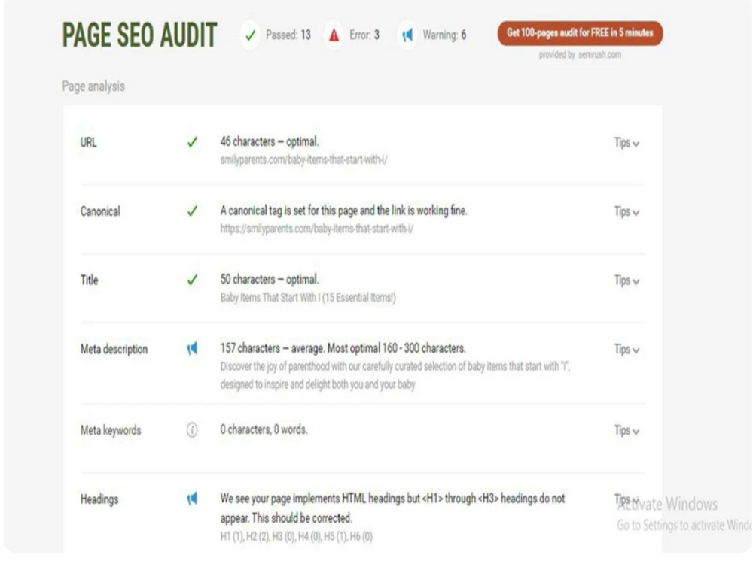Click the URL row green checkmark
The height and width of the screenshot is (564, 753).
pos(192,142)
